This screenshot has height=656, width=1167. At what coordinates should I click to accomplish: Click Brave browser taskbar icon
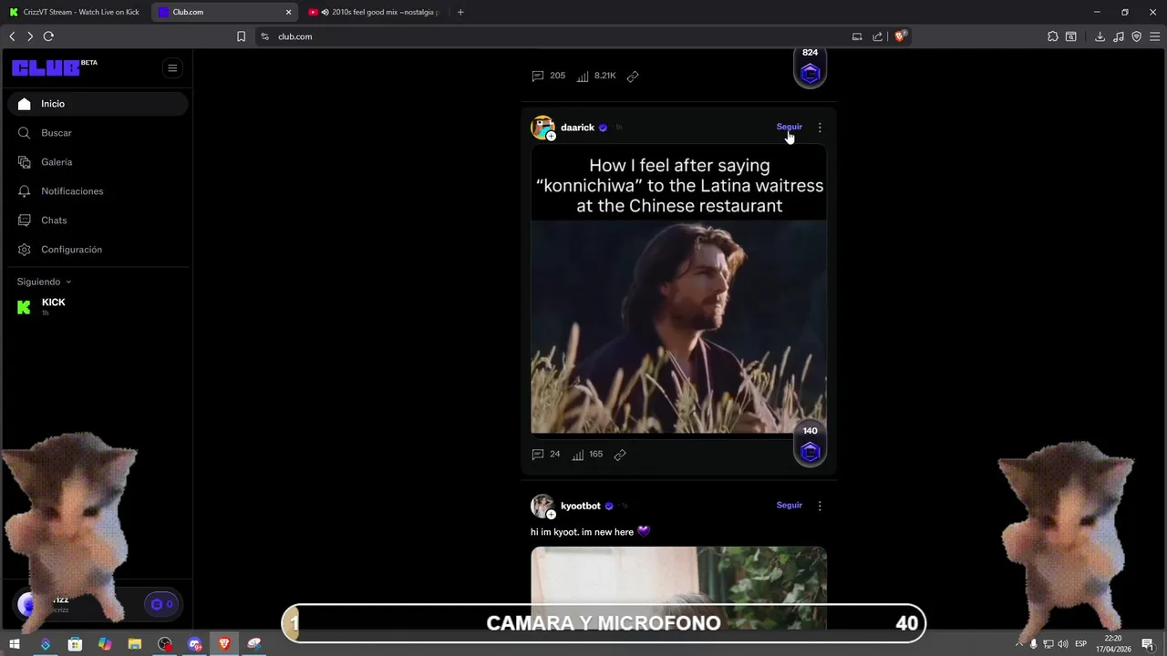224,644
